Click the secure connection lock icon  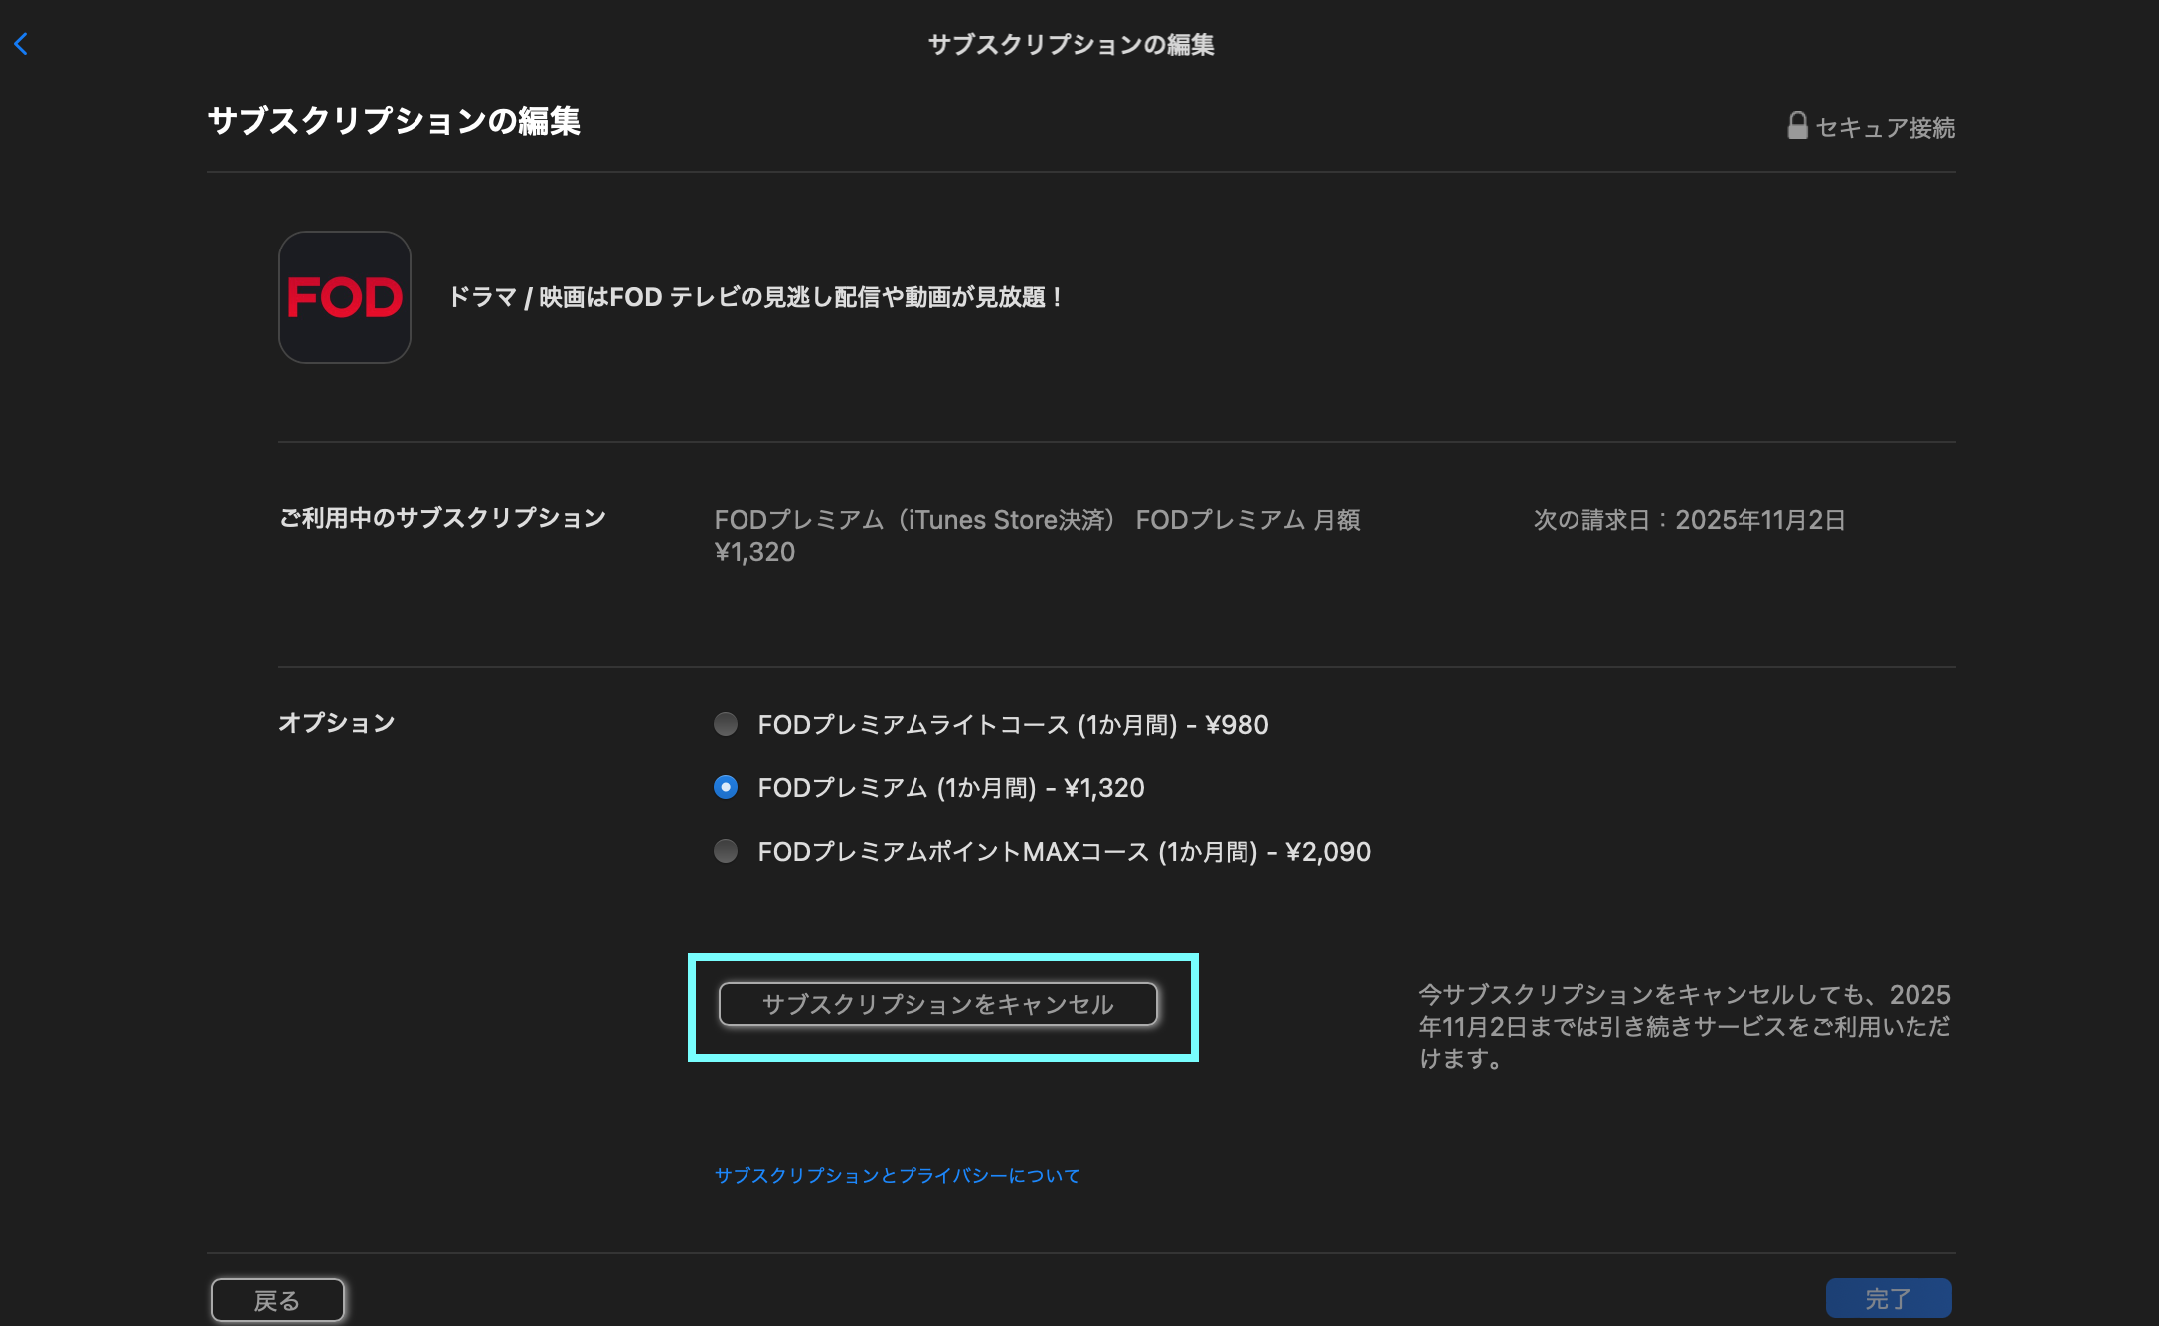click(1797, 126)
